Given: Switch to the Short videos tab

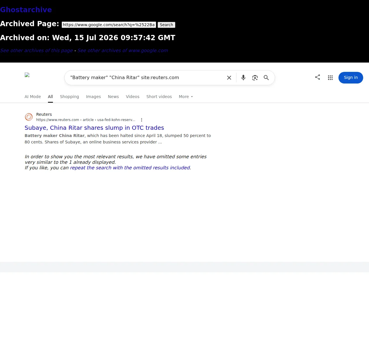Looking at the screenshot, I should pos(159,97).
